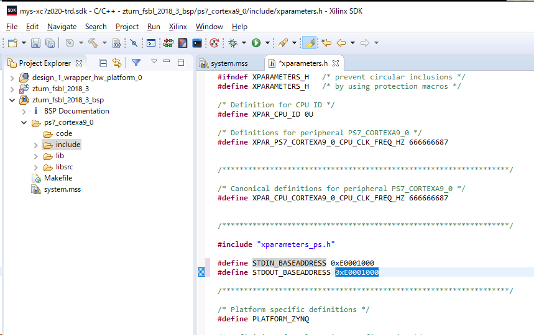The width and height of the screenshot is (534, 335).
Task: Click the STDIN_BASEADDRESS define text
Action: pos(289,263)
